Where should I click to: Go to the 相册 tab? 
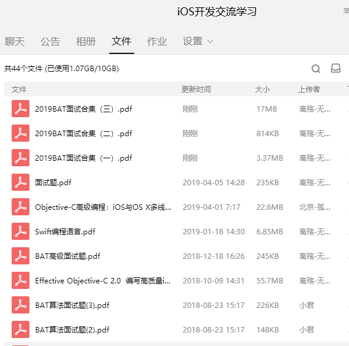point(86,42)
